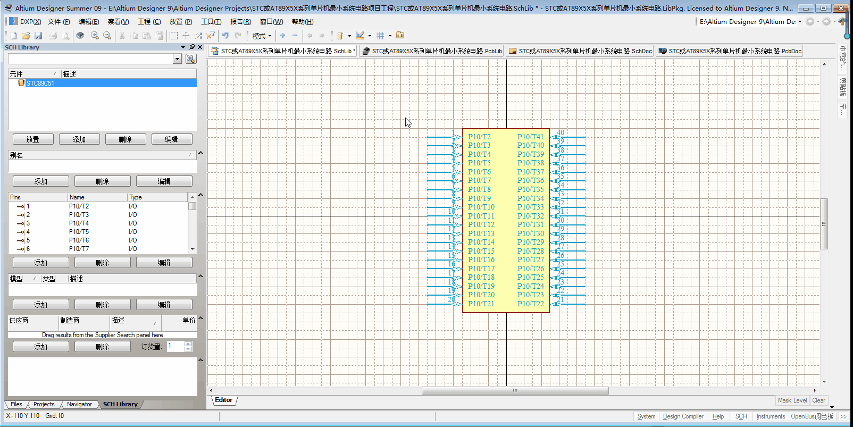Open an existing document (folder icon)
This screenshot has height=427, width=853.
[26, 36]
